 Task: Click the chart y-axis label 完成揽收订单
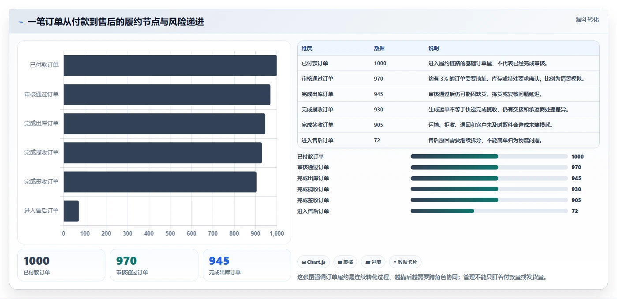[41, 152]
